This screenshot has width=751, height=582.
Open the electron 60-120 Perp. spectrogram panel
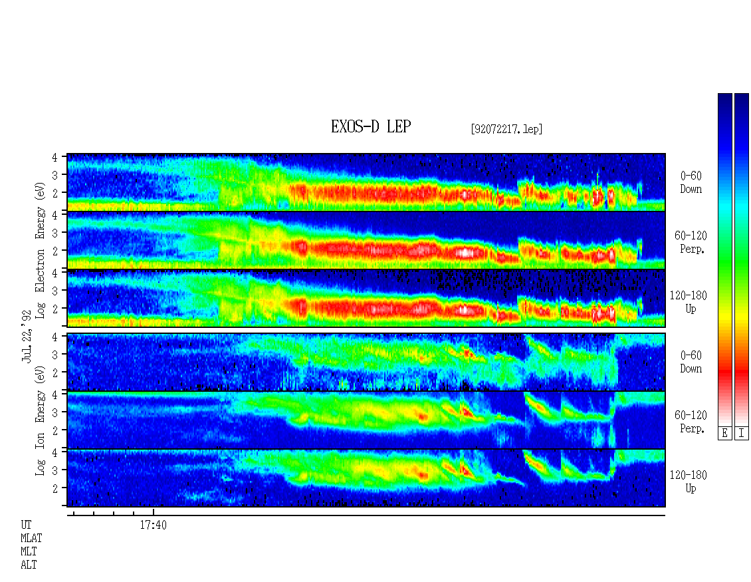(x=366, y=240)
